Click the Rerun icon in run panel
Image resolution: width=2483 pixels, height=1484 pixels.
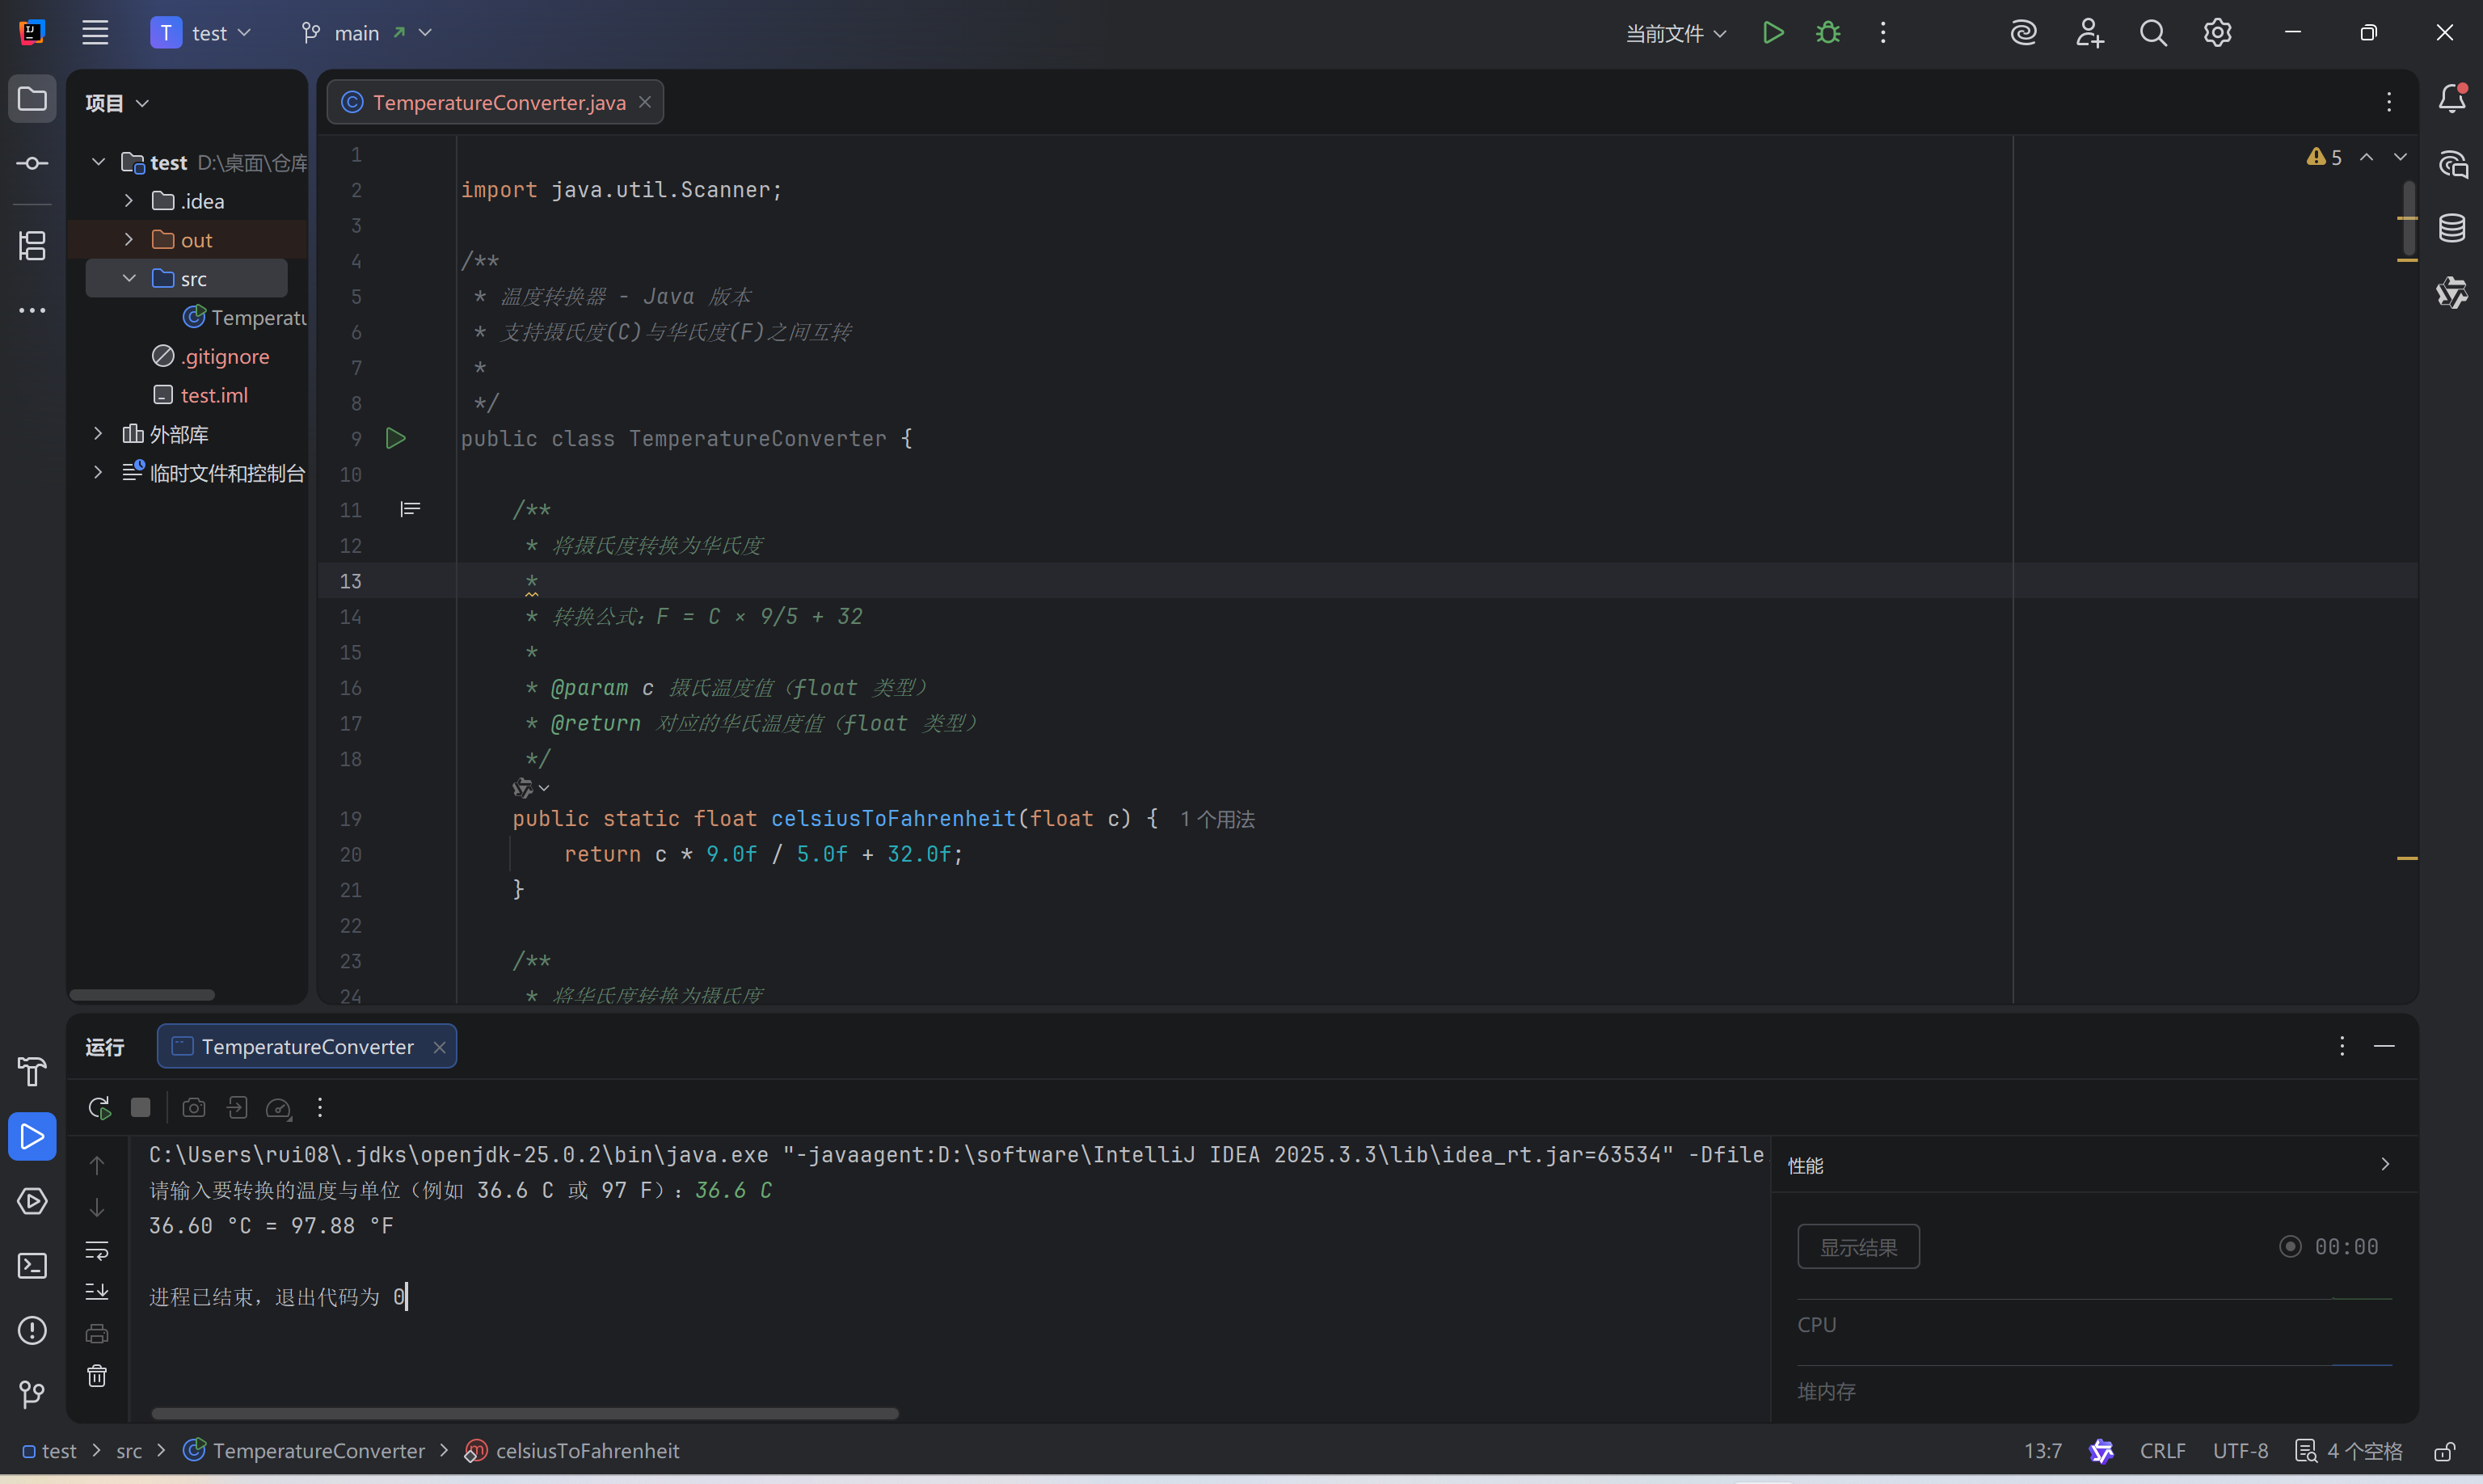(x=98, y=1108)
